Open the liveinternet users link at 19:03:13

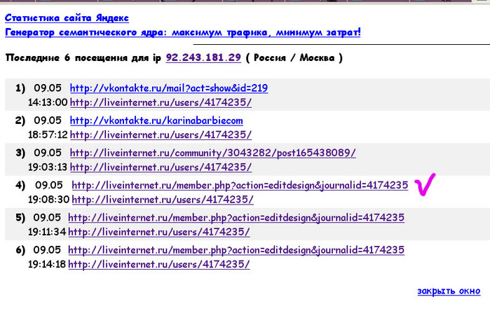click(161, 167)
